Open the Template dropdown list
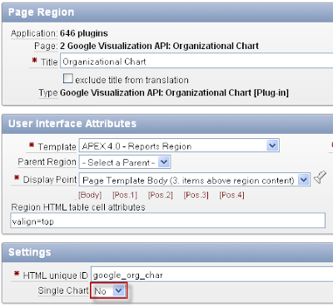 coord(179,146)
